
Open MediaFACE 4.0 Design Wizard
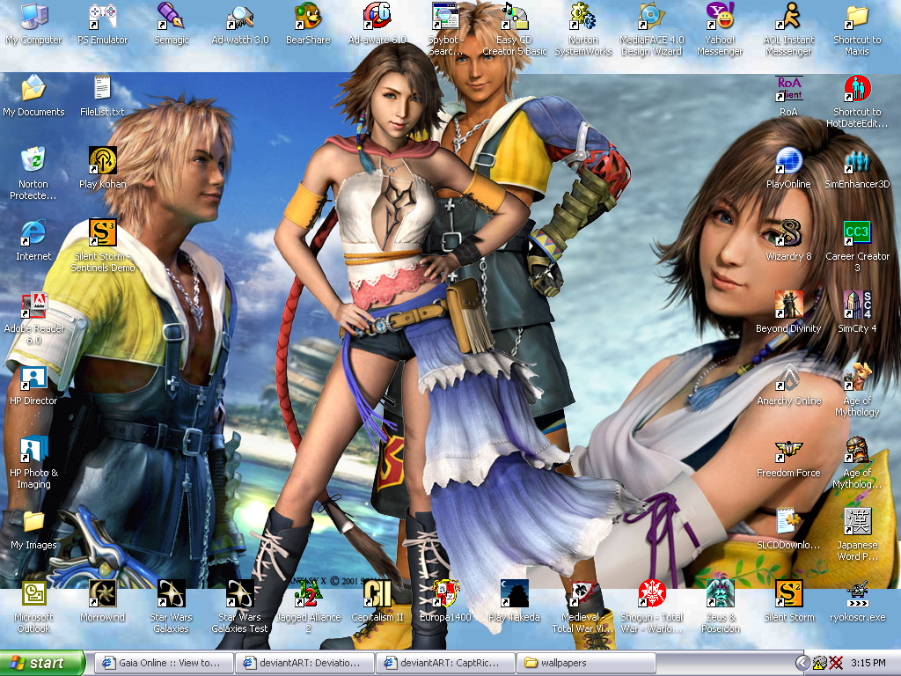652,29
